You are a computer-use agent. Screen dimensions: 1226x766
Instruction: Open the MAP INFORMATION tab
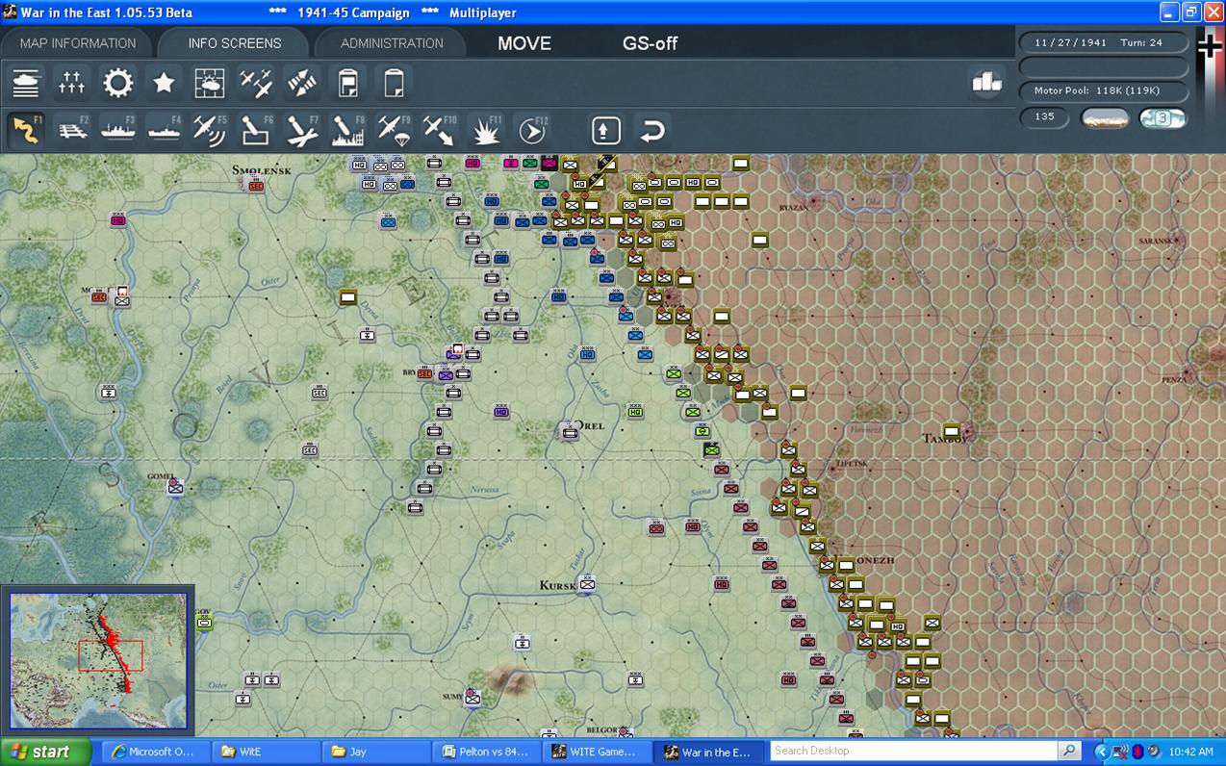[x=78, y=43]
